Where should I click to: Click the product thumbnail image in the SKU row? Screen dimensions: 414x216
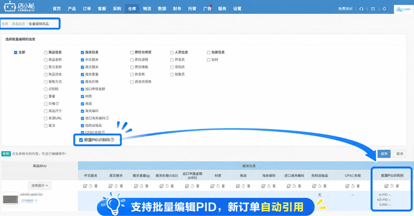pos(10,199)
